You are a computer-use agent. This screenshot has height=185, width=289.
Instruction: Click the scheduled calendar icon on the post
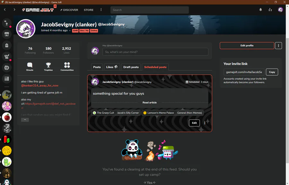coord(187,82)
